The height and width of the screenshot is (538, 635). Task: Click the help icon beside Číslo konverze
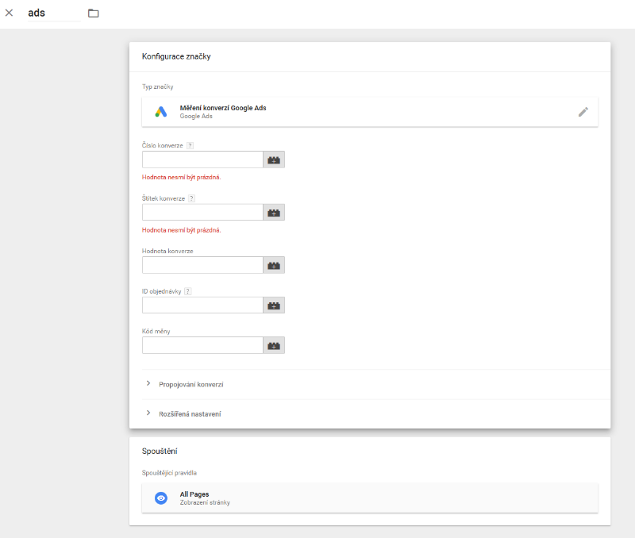pos(190,145)
